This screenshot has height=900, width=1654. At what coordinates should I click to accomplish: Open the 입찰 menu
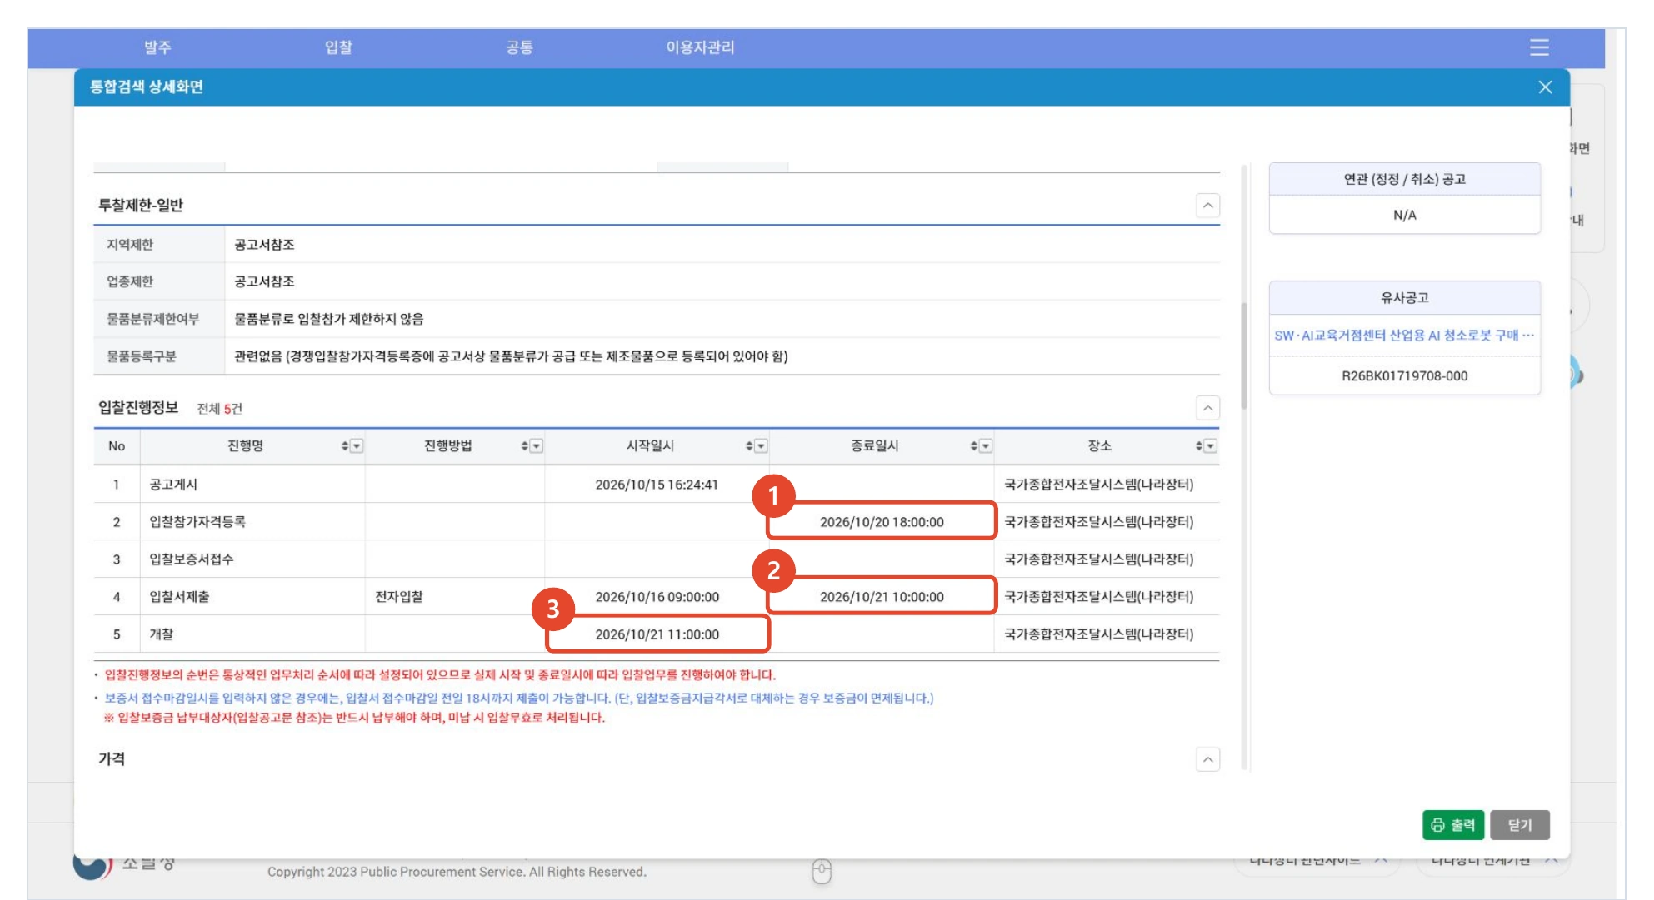pyautogui.click(x=338, y=47)
